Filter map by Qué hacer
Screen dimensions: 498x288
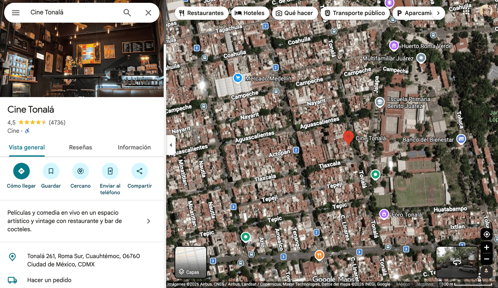point(294,13)
